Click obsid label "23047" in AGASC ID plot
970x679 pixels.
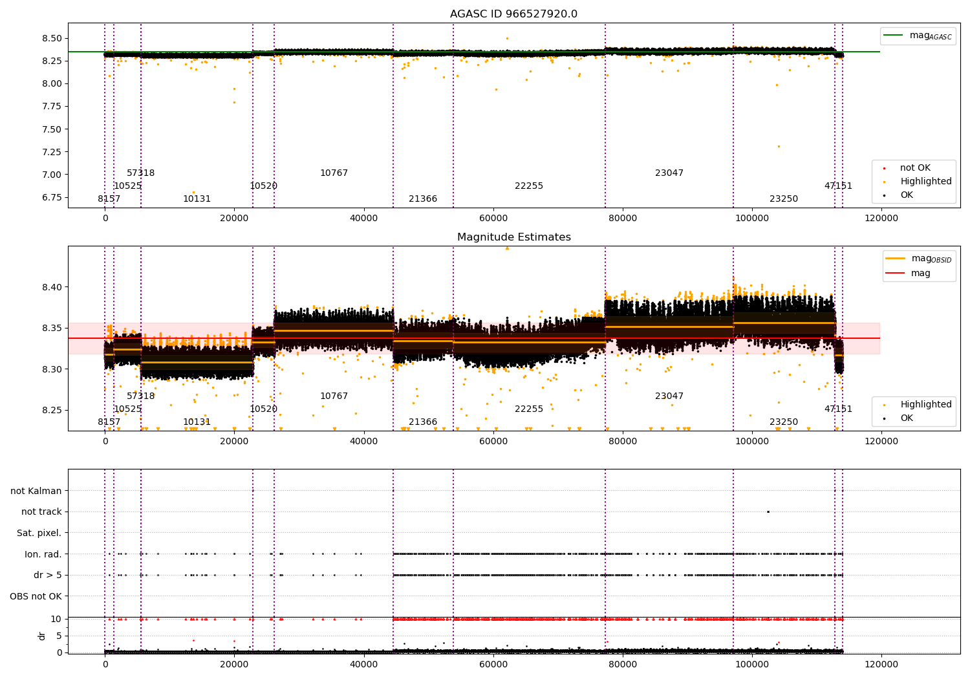[x=669, y=173]
